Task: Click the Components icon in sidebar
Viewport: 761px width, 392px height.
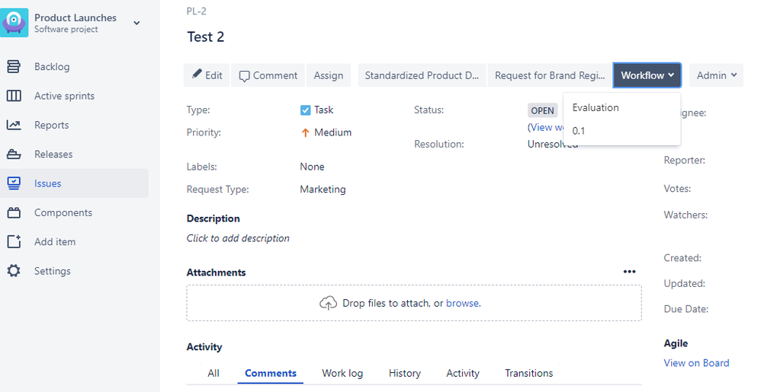Action: [x=14, y=213]
